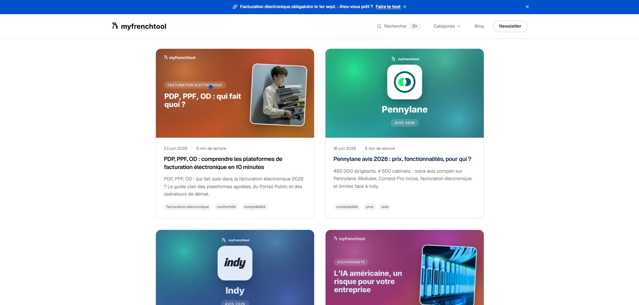Click myfrenchtool logo on PDP card image
Viewport: 639px width, 305px height.
coord(180,58)
